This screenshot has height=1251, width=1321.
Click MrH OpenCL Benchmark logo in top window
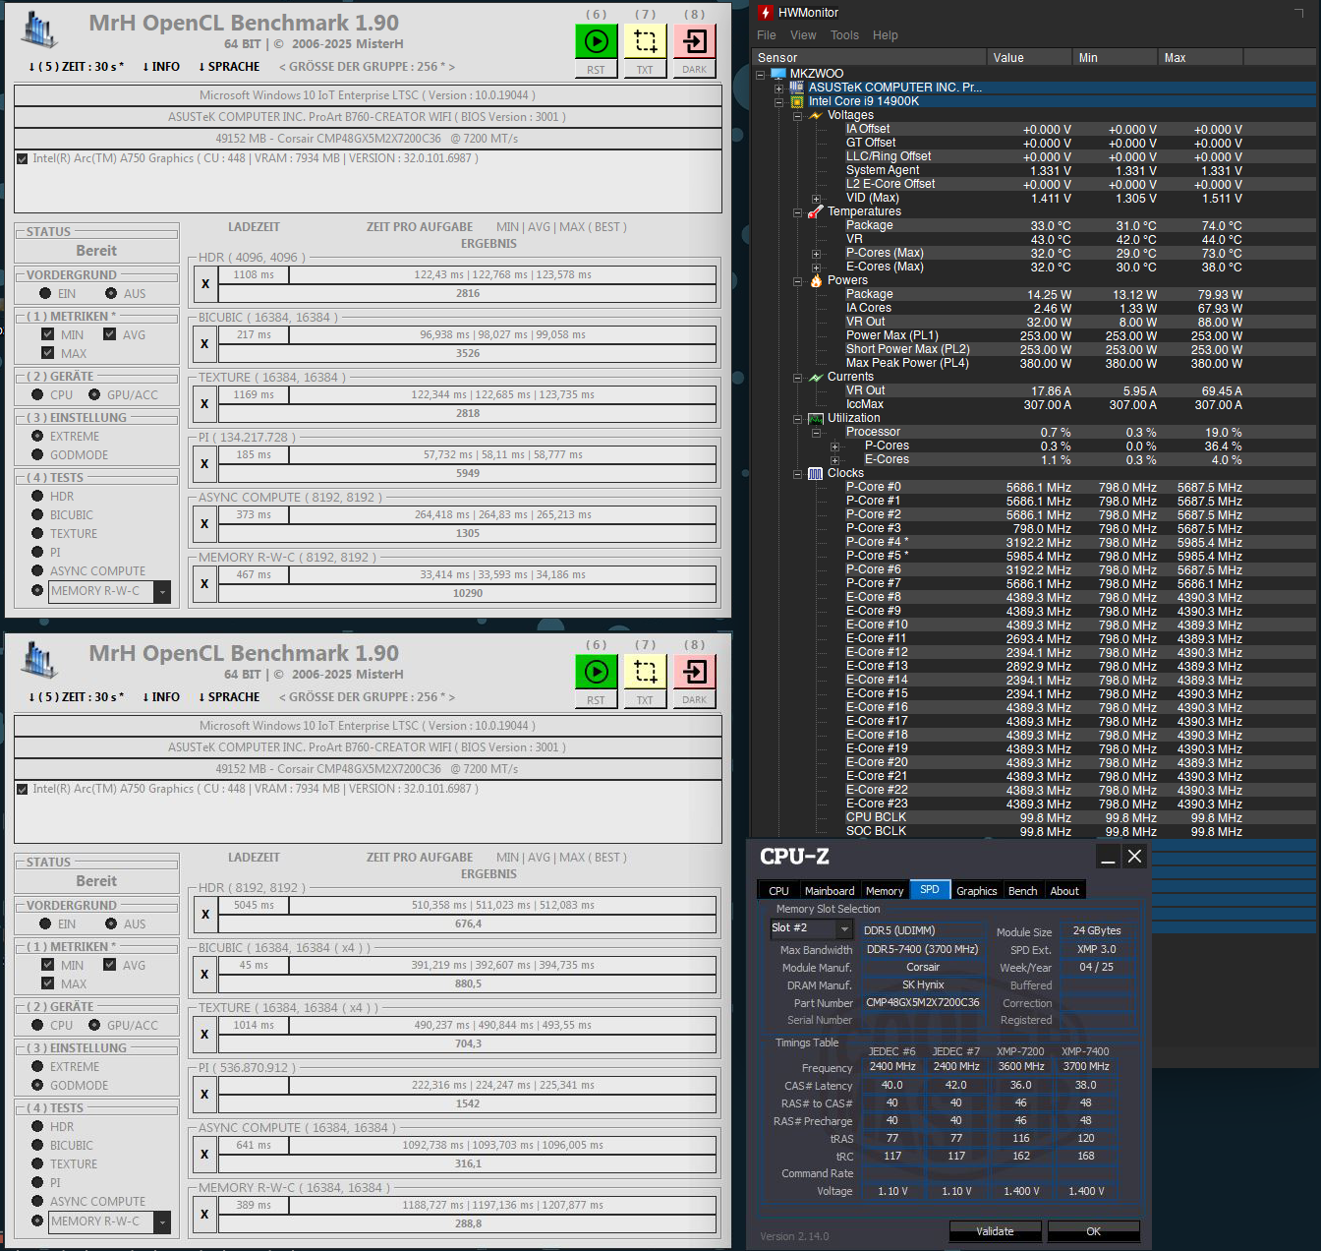pos(39,30)
